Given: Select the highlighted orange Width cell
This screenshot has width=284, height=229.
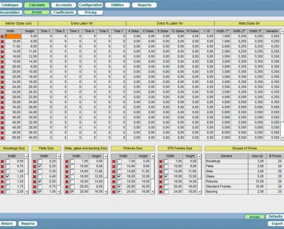Looking at the screenshot, I should (13, 36).
